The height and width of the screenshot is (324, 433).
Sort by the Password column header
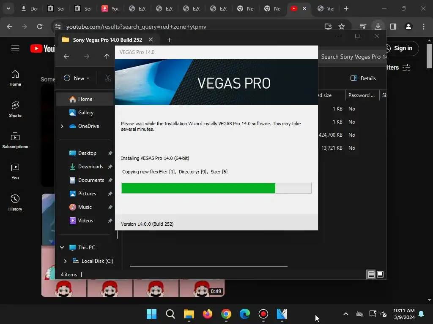point(362,95)
